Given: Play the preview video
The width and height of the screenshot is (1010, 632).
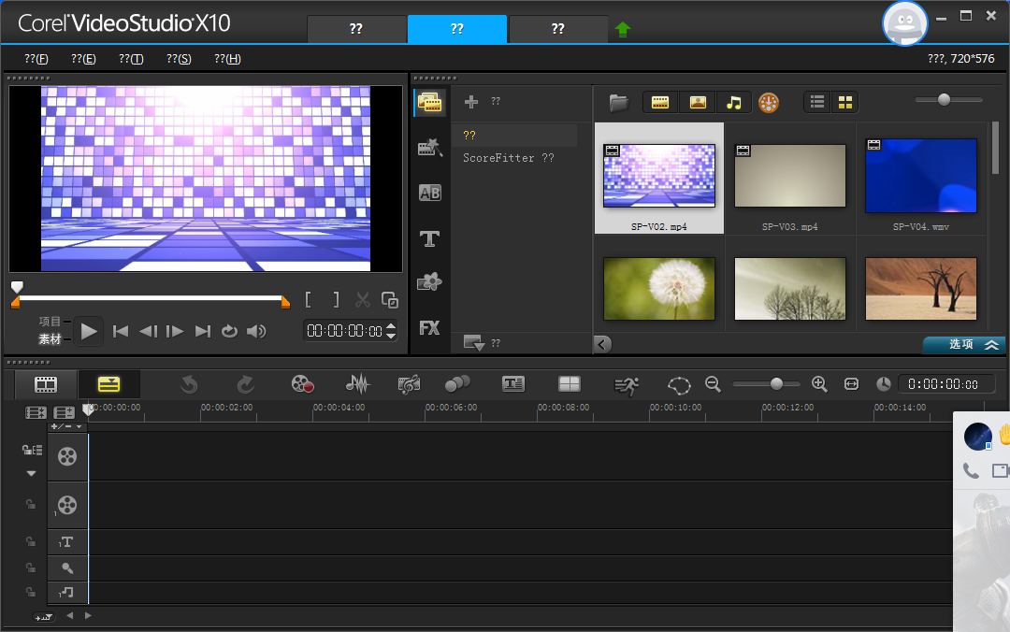Looking at the screenshot, I should 89,331.
